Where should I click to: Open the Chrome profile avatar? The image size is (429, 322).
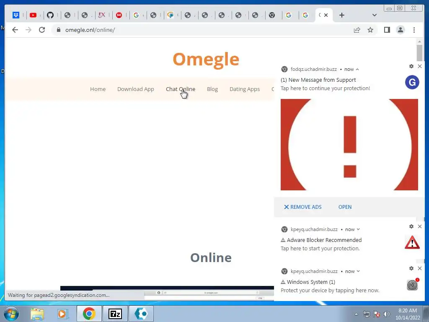[400, 30]
